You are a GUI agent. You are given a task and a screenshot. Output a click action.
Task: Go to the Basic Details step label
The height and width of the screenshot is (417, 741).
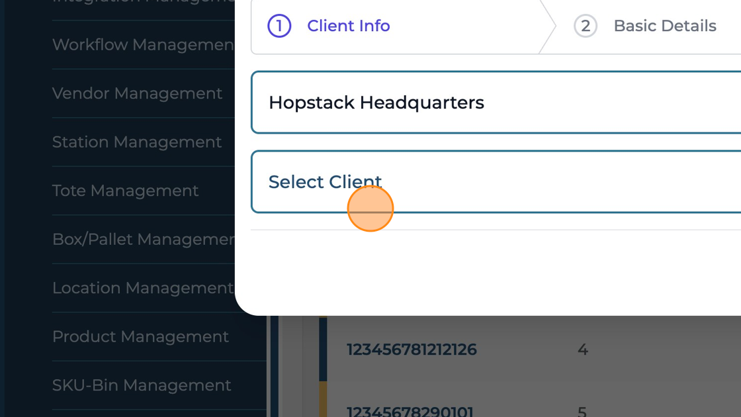[x=664, y=26]
